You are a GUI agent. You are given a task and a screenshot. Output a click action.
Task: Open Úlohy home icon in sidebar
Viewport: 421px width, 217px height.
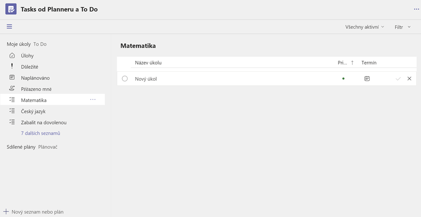pyautogui.click(x=12, y=56)
